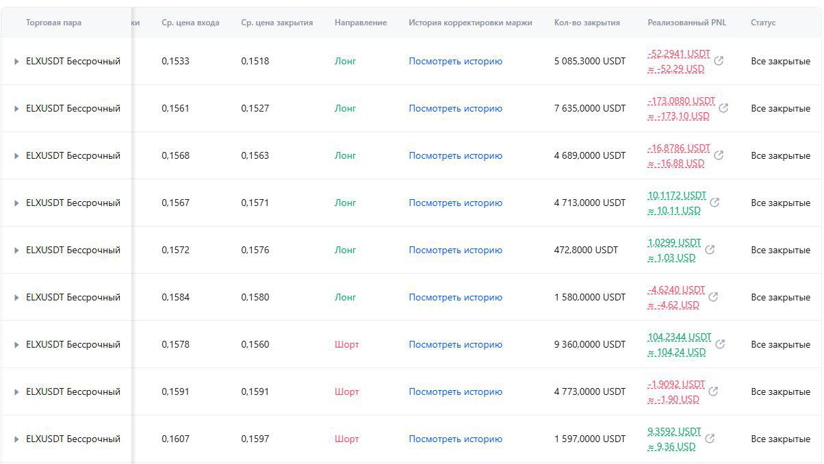Click the Реализованный PNL column header

click(x=686, y=23)
